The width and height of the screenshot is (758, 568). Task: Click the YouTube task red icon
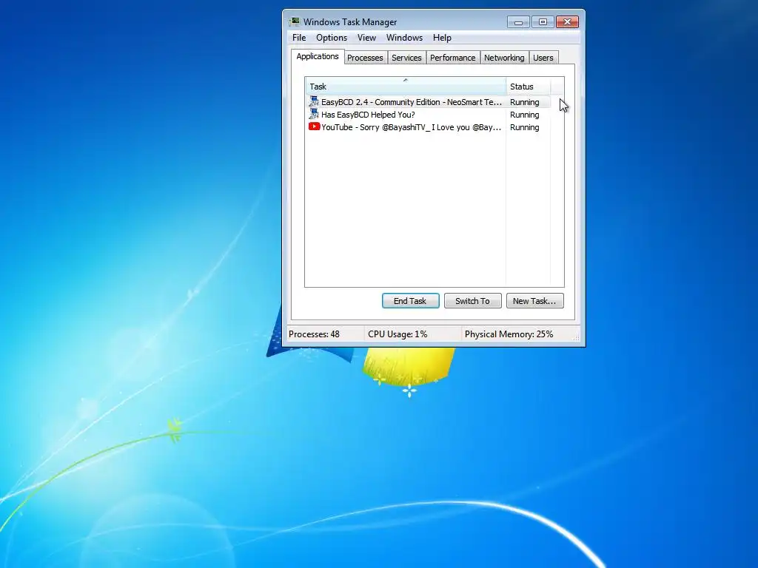[314, 126]
